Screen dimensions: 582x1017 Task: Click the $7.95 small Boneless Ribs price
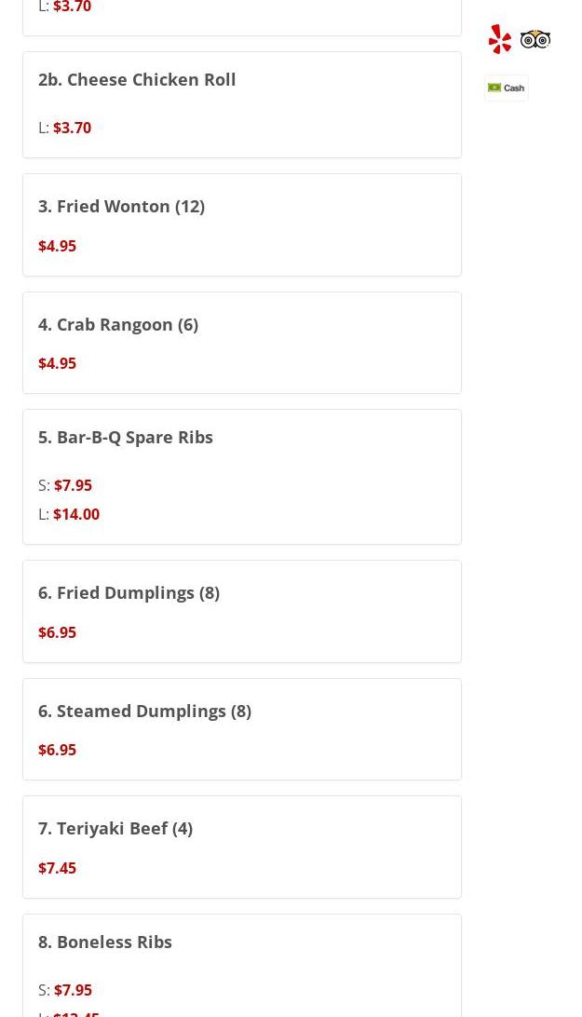point(74,990)
